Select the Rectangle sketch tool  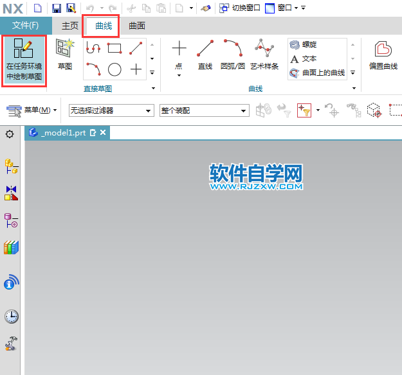coord(114,48)
